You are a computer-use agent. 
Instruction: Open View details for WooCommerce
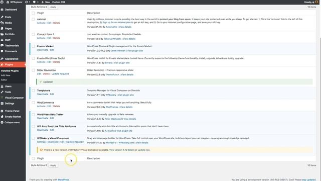pyautogui.click(x=126, y=107)
